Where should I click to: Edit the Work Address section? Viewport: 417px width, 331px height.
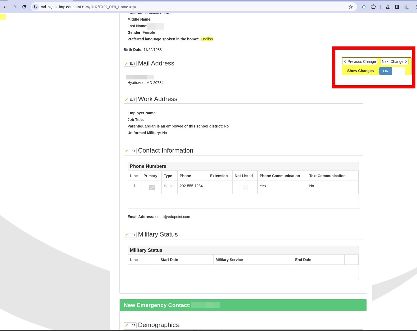click(130, 100)
